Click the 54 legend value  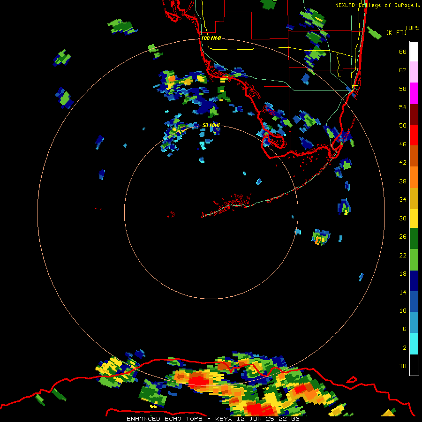click(403, 107)
